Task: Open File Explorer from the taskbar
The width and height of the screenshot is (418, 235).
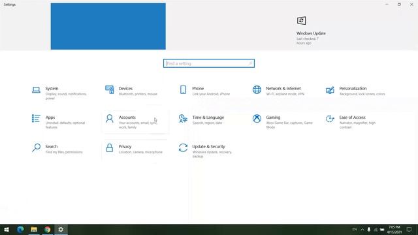Action: (x=34, y=229)
